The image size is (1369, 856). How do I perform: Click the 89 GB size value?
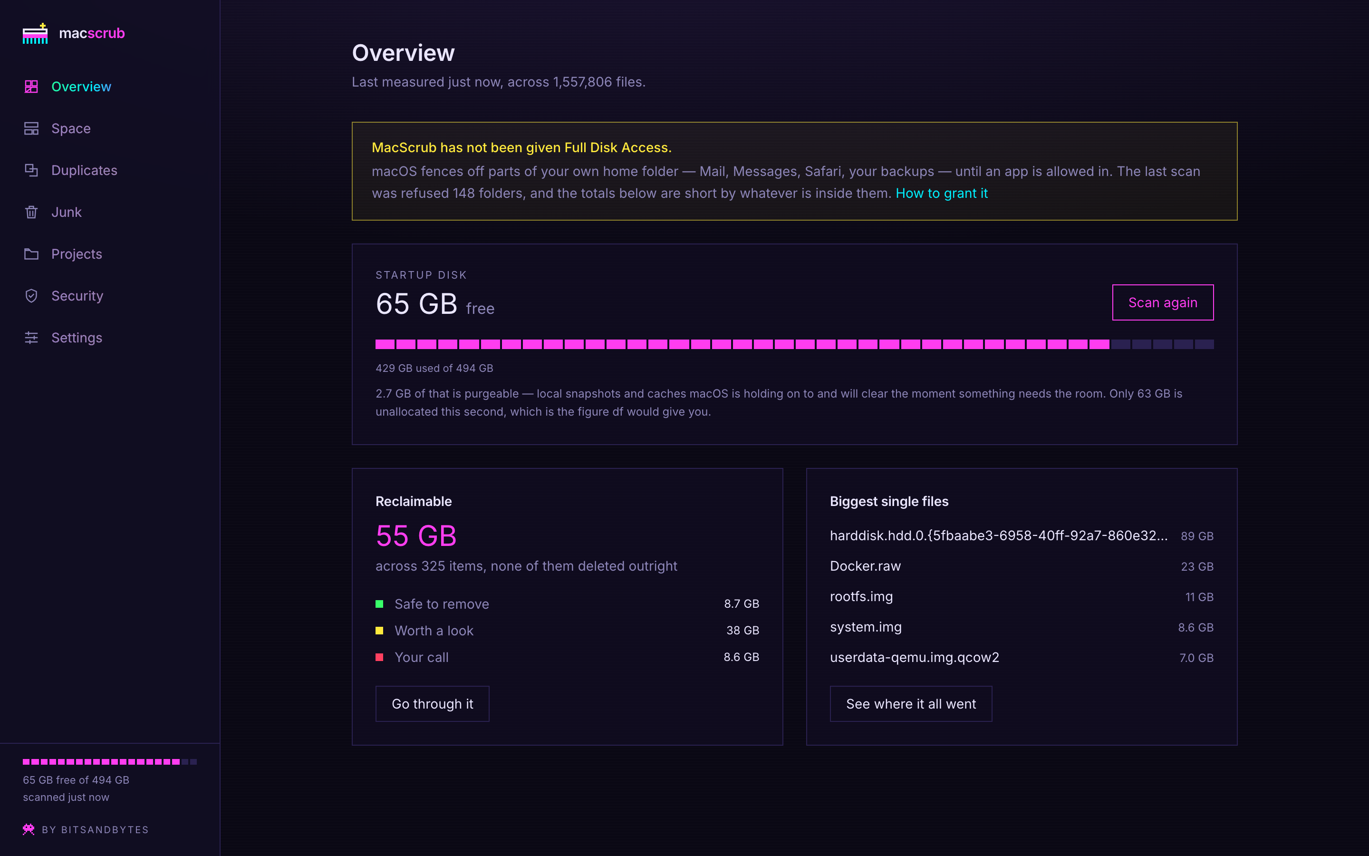pyautogui.click(x=1197, y=536)
